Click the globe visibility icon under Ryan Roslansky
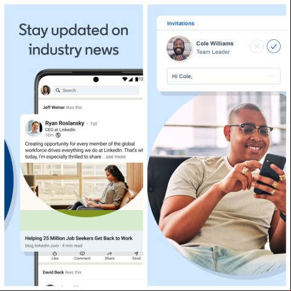The height and width of the screenshot is (291, 291). point(58,135)
